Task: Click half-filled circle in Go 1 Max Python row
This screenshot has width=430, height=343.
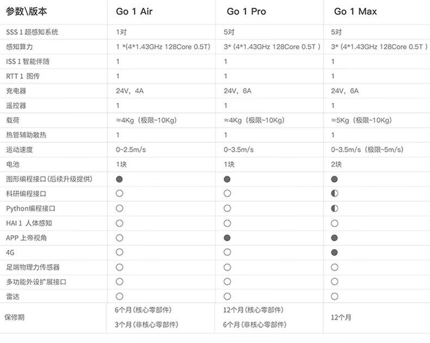Action: click(x=334, y=209)
